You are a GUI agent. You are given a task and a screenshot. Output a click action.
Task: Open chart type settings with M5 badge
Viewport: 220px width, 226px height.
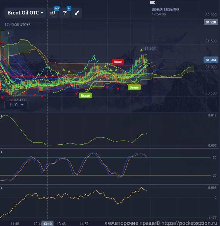(53, 13)
